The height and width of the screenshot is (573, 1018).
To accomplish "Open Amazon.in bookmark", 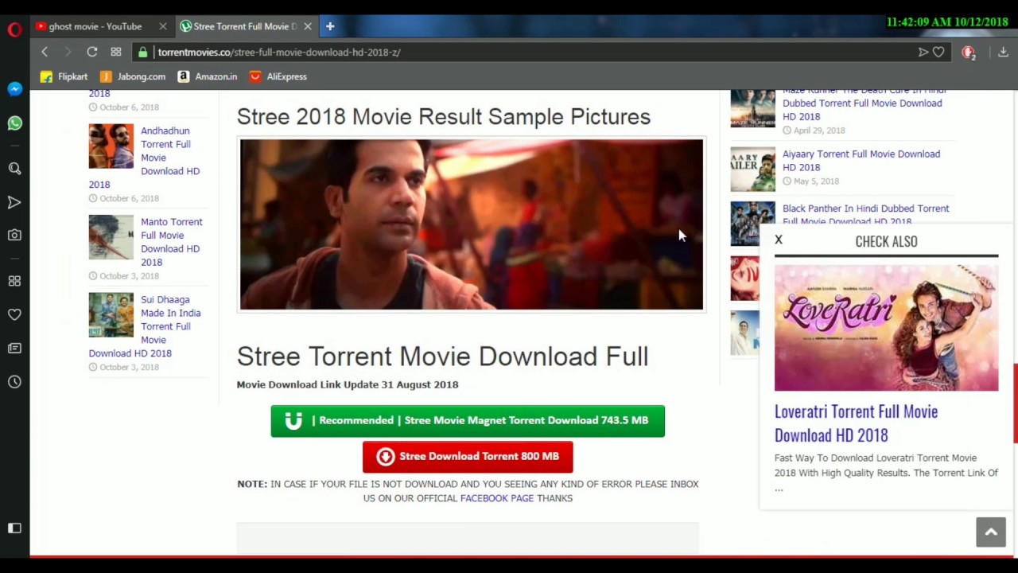I will click(x=208, y=76).
